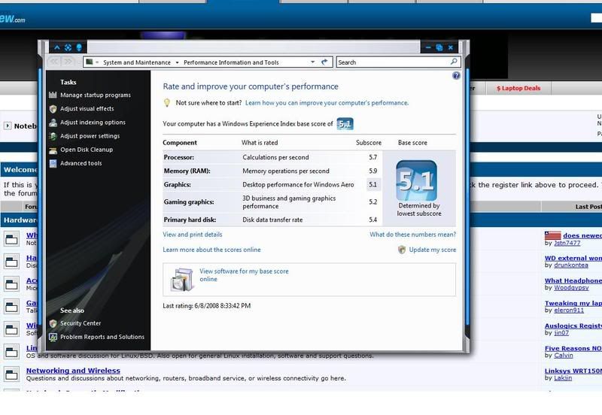Click the refresh arrow in the address bar
This screenshot has height=415, width=602.
pos(324,62)
